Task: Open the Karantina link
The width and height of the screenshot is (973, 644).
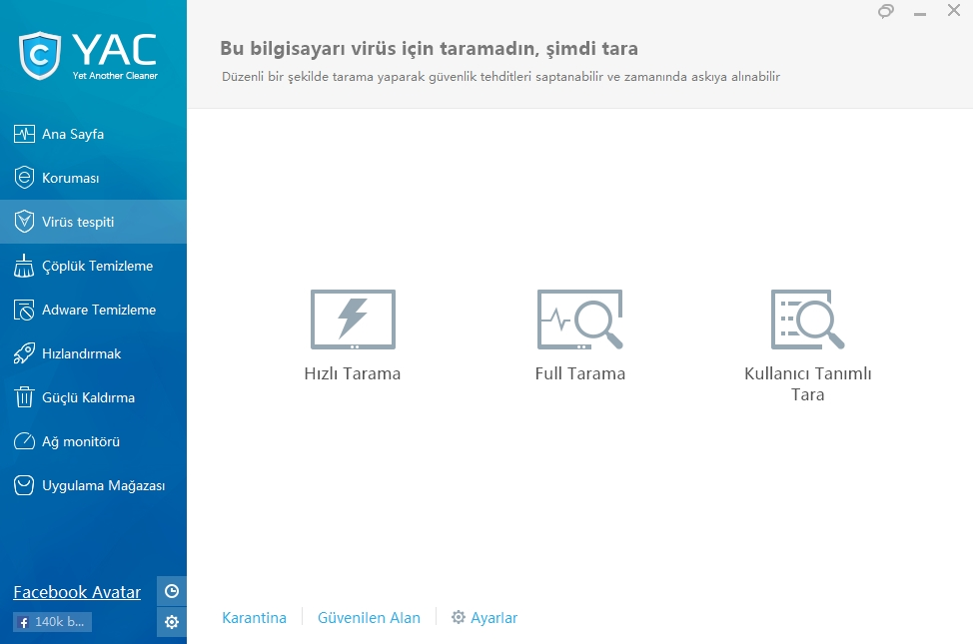Action: point(255,618)
